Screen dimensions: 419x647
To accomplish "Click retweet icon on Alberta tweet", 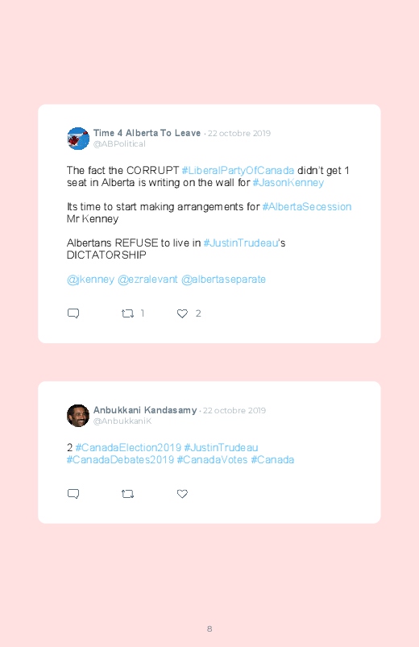I will pos(127,313).
